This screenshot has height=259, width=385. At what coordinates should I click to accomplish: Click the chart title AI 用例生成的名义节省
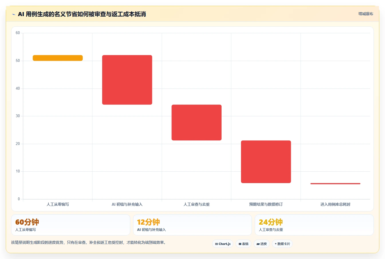[82, 14]
